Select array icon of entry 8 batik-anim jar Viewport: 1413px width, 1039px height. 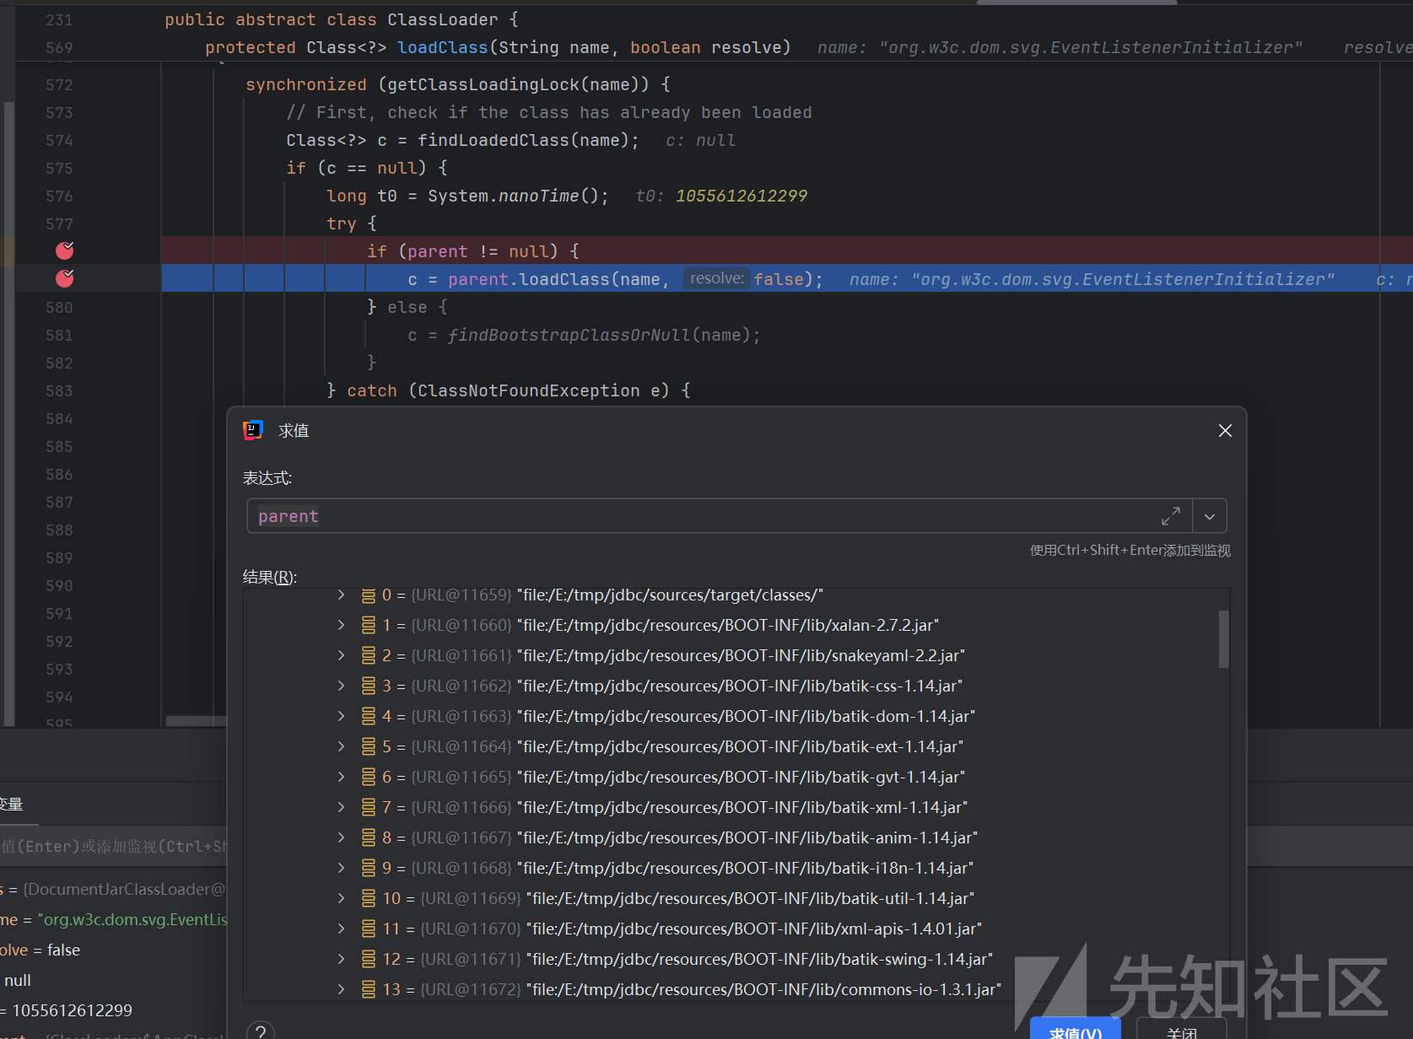pos(369,837)
